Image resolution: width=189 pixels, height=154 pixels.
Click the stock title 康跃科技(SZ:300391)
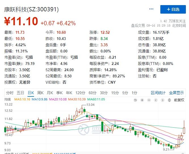(31, 9)
